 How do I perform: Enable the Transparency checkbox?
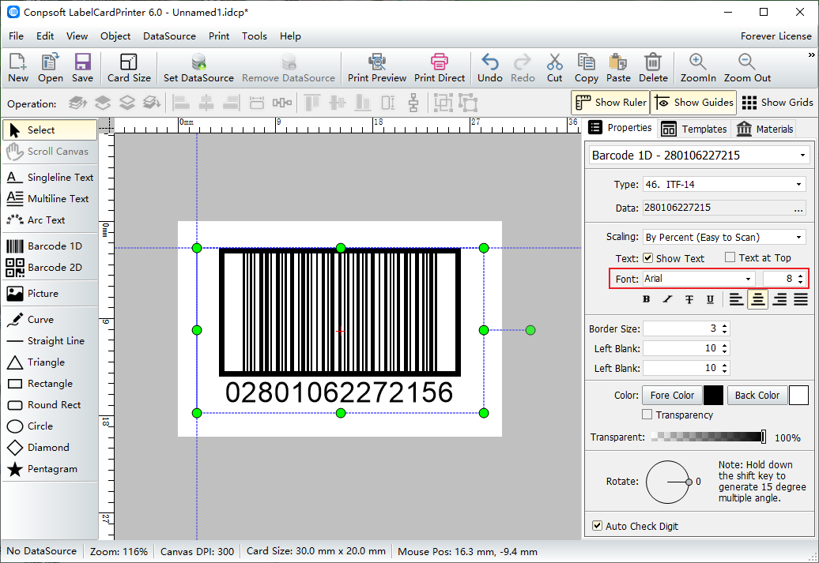(x=647, y=415)
